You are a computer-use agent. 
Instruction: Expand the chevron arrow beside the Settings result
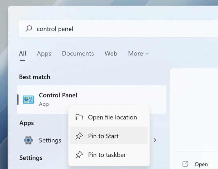tap(155, 140)
